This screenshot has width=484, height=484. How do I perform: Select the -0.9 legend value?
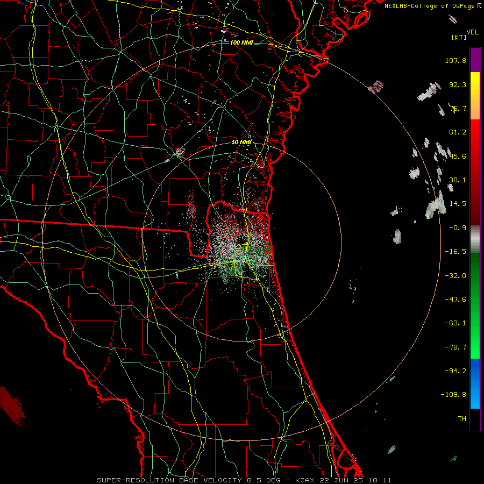coord(458,228)
